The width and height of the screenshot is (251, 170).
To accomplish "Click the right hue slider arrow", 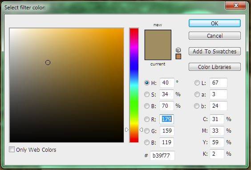I will point(141,130).
